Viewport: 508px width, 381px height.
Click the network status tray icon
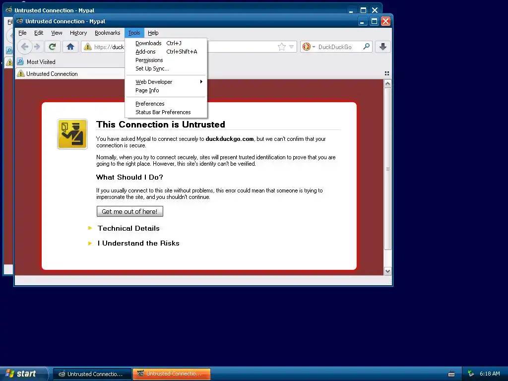(471, 374)
